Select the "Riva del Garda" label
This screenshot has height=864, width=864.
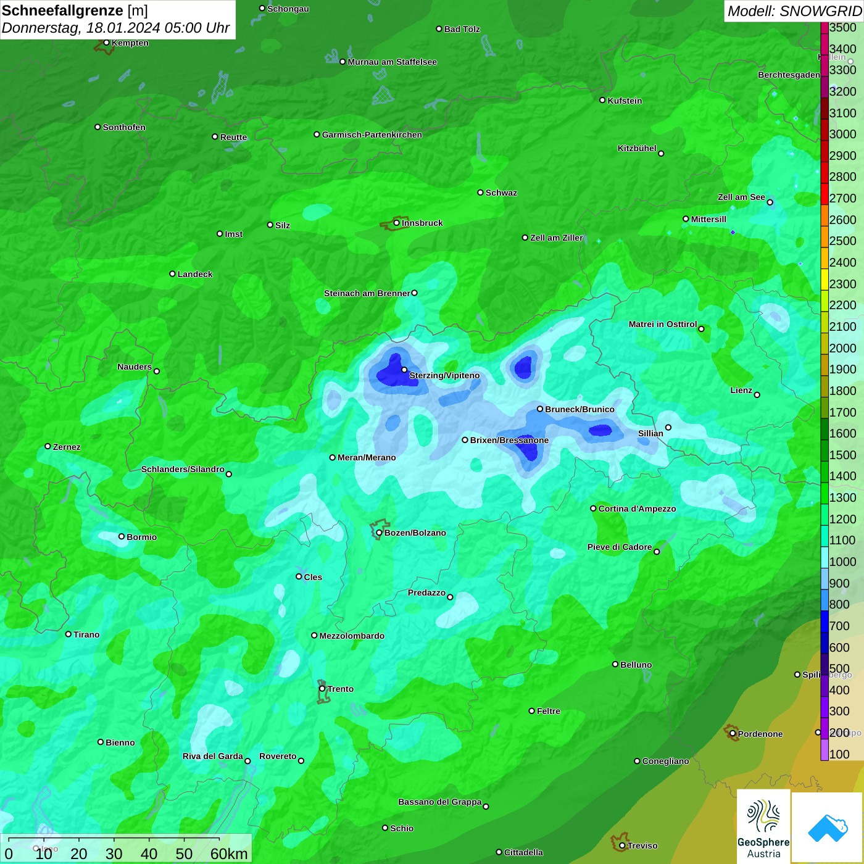213,756
